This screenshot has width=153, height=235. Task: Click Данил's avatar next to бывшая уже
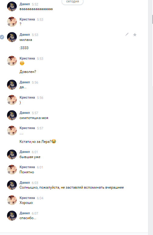tap(12, 154)
